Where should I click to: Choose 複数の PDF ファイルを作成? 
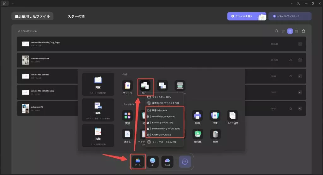click(164, 103)
